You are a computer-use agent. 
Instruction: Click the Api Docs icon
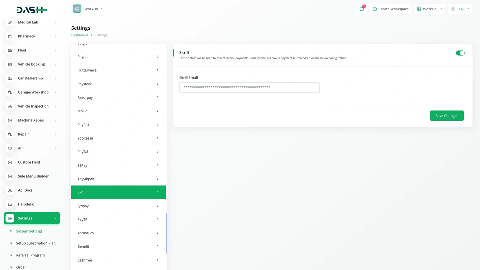10,190
